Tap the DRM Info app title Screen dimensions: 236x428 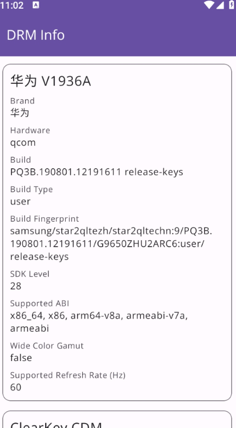[35, 35]
